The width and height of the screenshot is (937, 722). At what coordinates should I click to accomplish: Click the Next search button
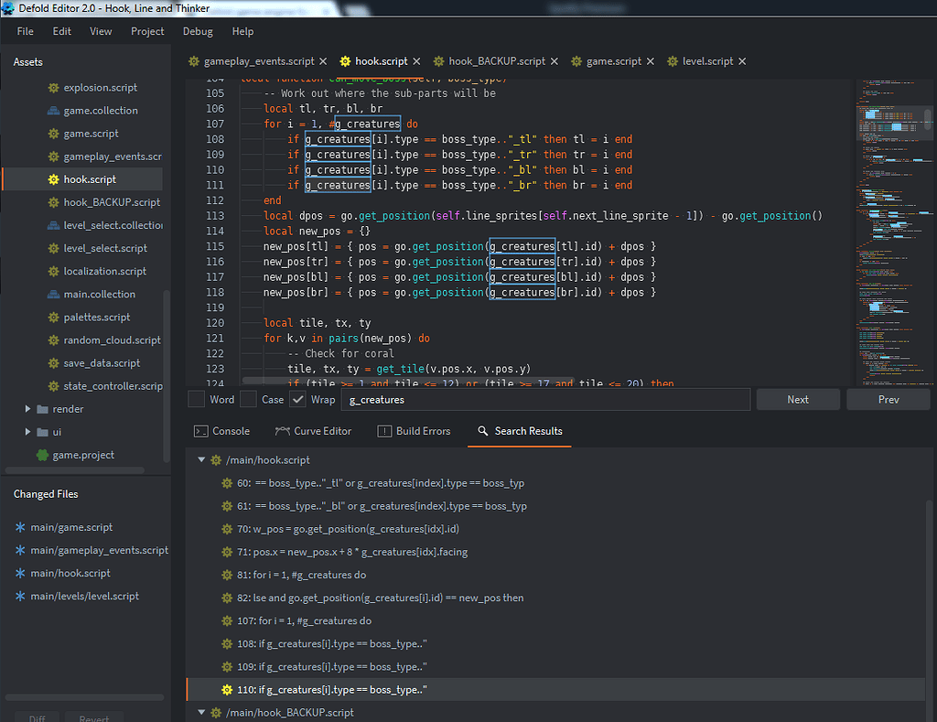tap(797, 399)
